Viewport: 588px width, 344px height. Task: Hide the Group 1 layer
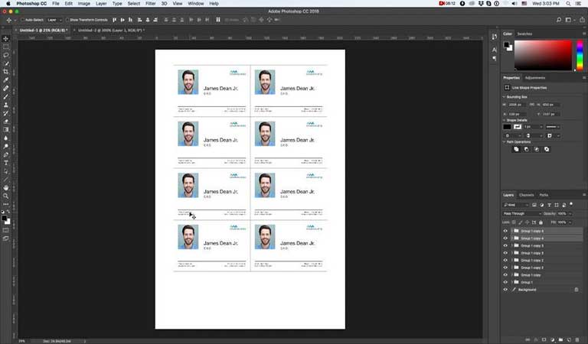click(505, 282)
